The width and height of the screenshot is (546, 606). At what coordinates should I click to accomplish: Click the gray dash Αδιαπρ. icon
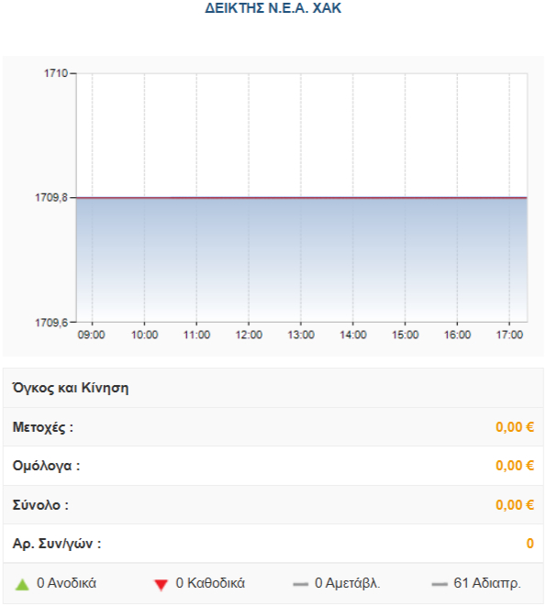click(x=440, y=584)
